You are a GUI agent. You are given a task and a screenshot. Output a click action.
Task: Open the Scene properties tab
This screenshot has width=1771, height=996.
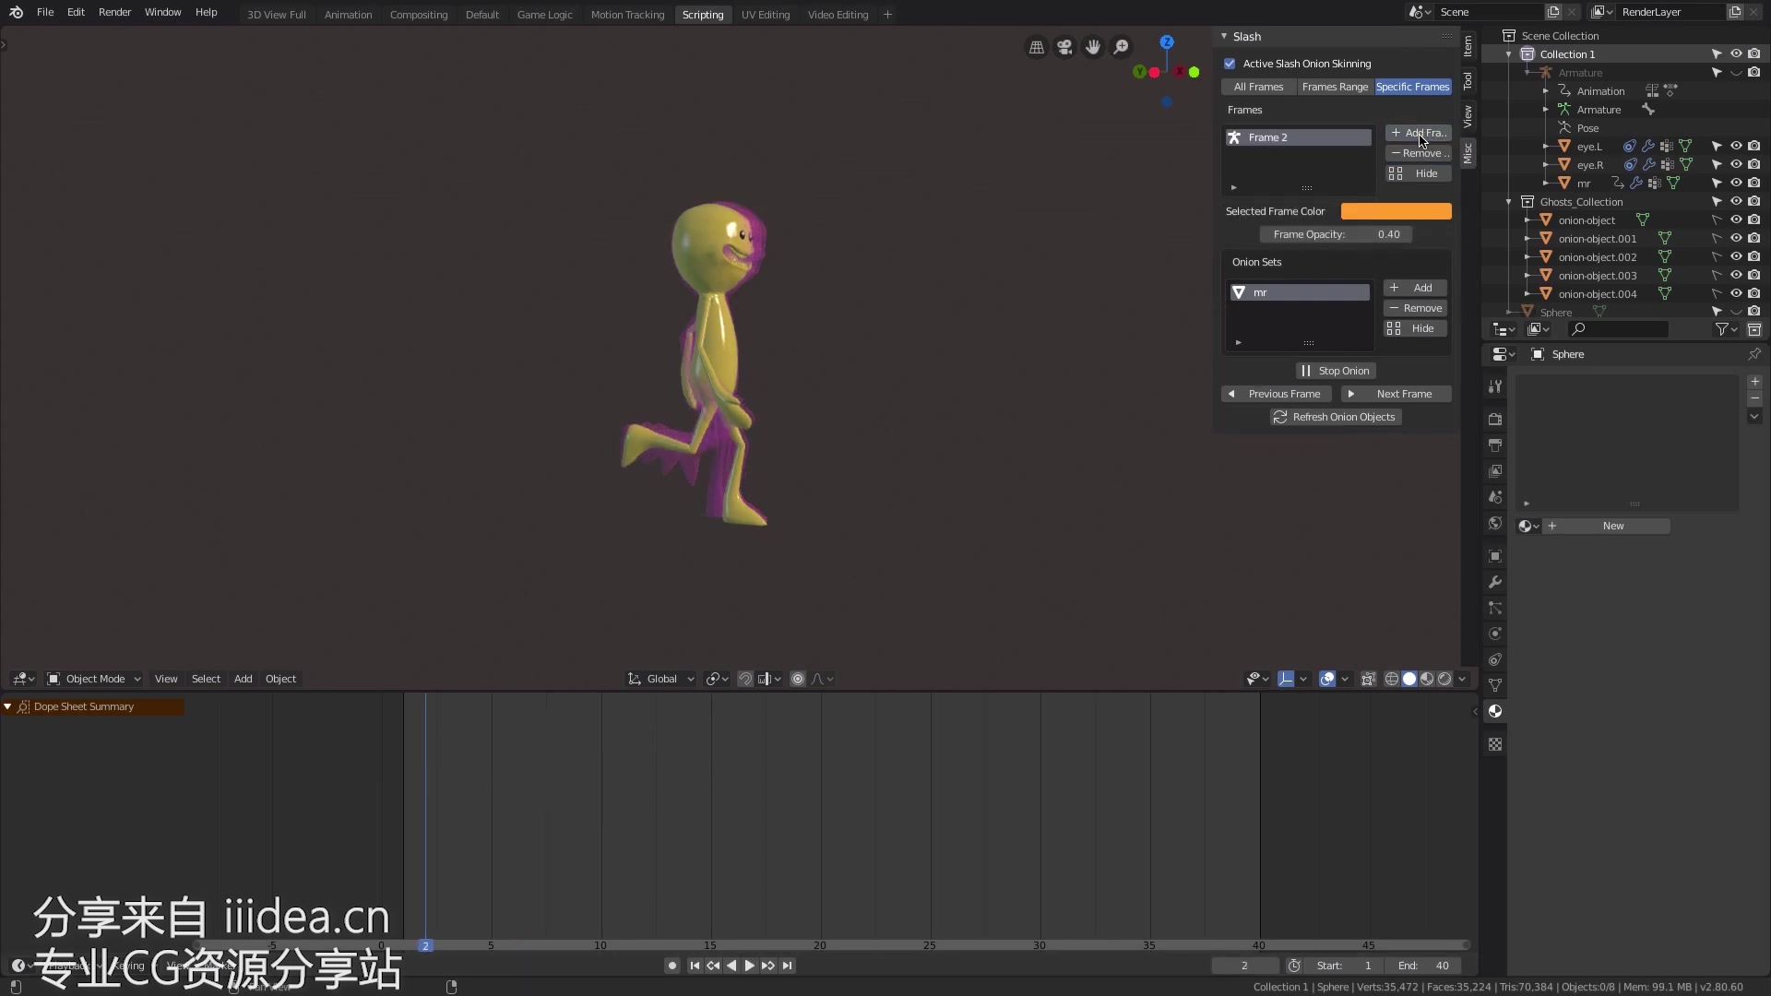(x=1495, y=495)
